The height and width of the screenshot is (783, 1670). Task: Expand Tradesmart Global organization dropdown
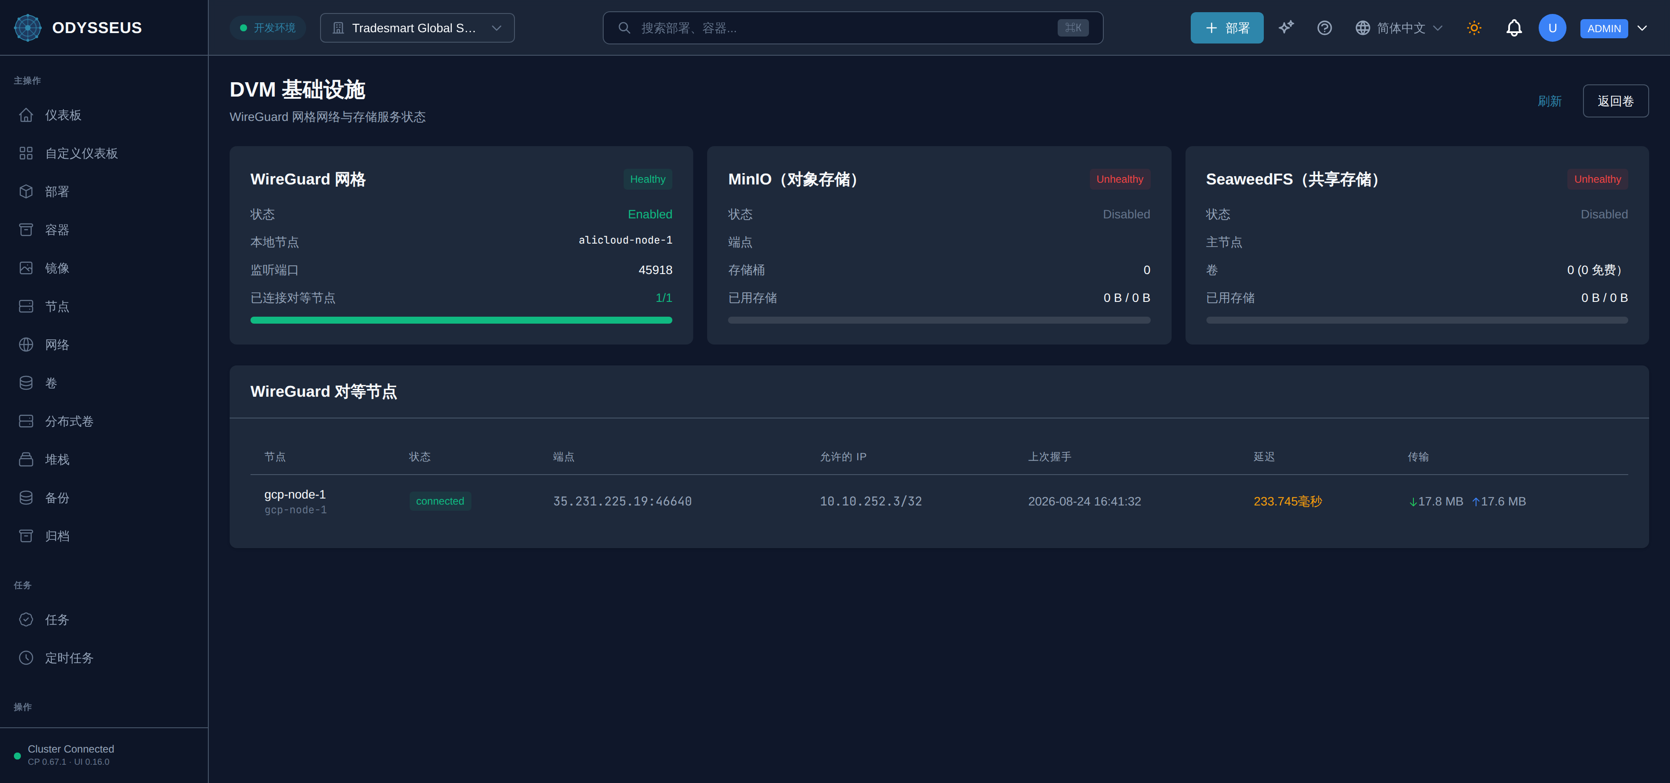pos(417,28)
